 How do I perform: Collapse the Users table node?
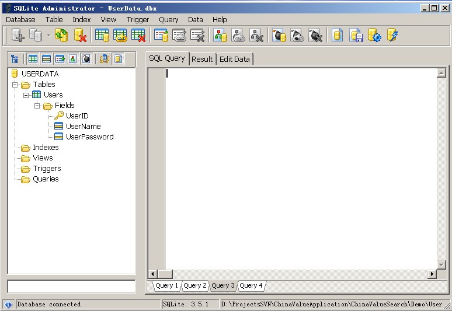[x=26, y=95]
